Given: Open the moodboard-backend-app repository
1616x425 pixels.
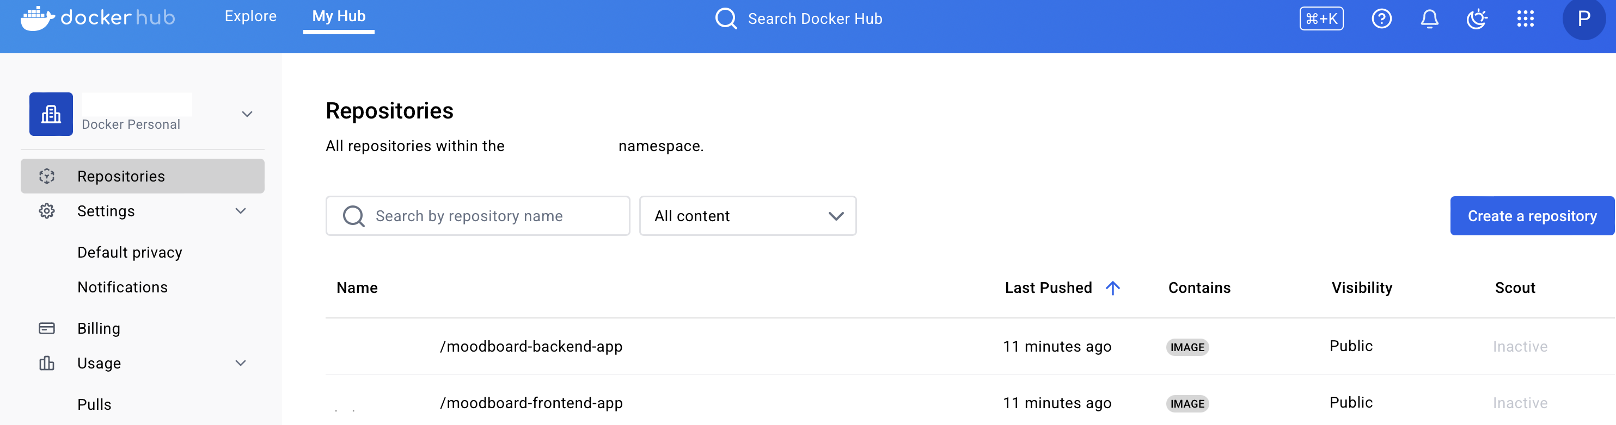Looking at the screenshot, I should [x=531, y=346].
